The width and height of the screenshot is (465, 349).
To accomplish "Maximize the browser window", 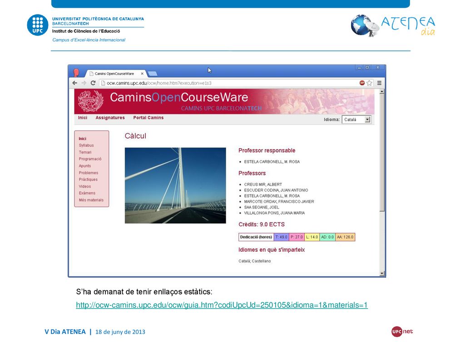I will [x=367, y=68].
